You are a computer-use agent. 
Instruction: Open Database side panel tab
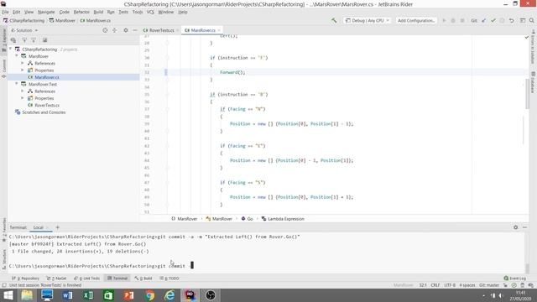[533, 82]
